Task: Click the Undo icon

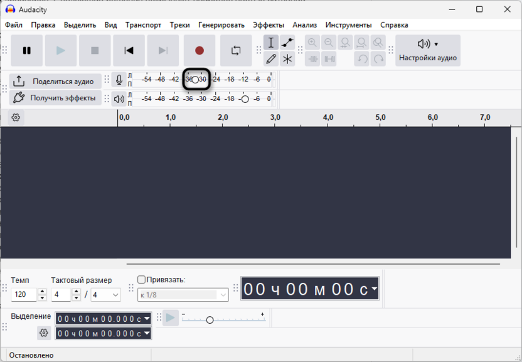Action: click(363, 58)
